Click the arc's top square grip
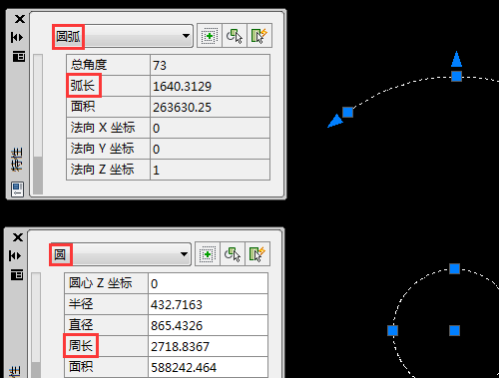 (x=456, y=76)
